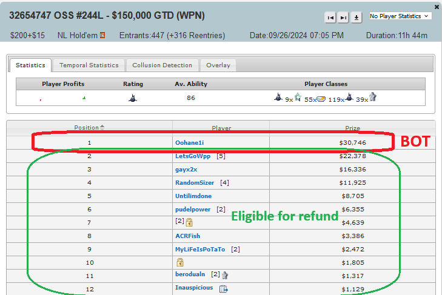Click the $22,378 prize cell

click(352, 156)
